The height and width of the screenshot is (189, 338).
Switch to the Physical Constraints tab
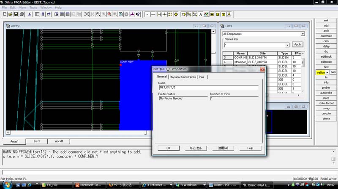[183, 77]
